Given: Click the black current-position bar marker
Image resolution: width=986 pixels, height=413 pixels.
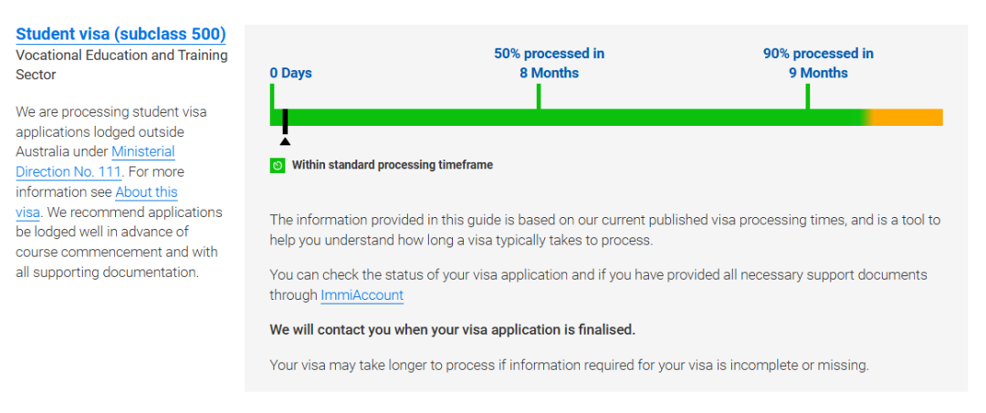Looking at the screenshot, I should tap(285, 121).
